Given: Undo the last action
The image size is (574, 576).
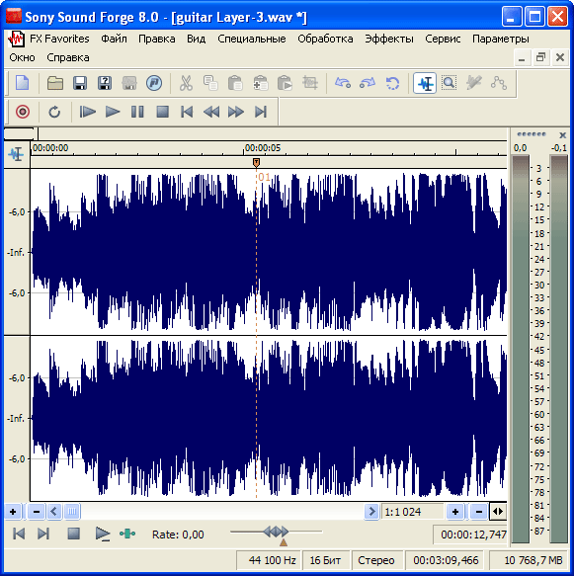Looking at the screenshot, I should click(342, 83).
